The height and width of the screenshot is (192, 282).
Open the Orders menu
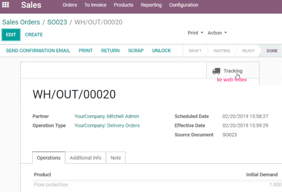coord(70,5)
